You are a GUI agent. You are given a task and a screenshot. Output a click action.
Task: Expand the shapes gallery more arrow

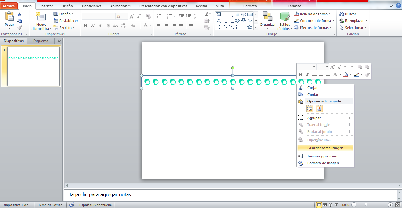(256, 28)
